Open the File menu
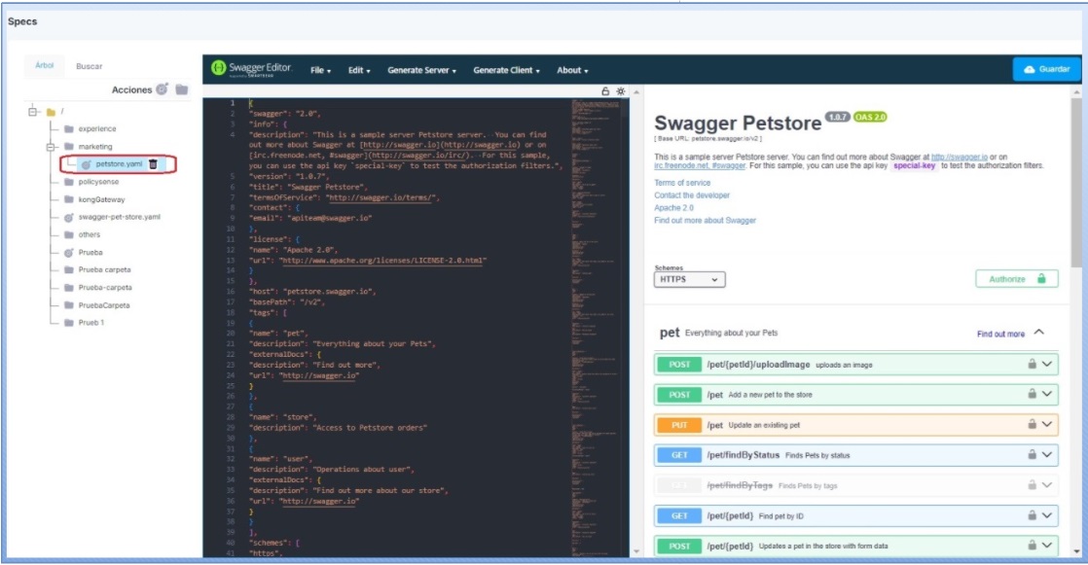This screenshot has height=565, width=1088. [320, 70]
